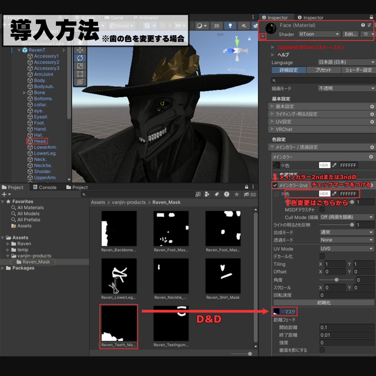Viewport: 376px width, 376px height.
Task: Open the shading mode sphere dropdown
Action: click(x=202, y=26)
